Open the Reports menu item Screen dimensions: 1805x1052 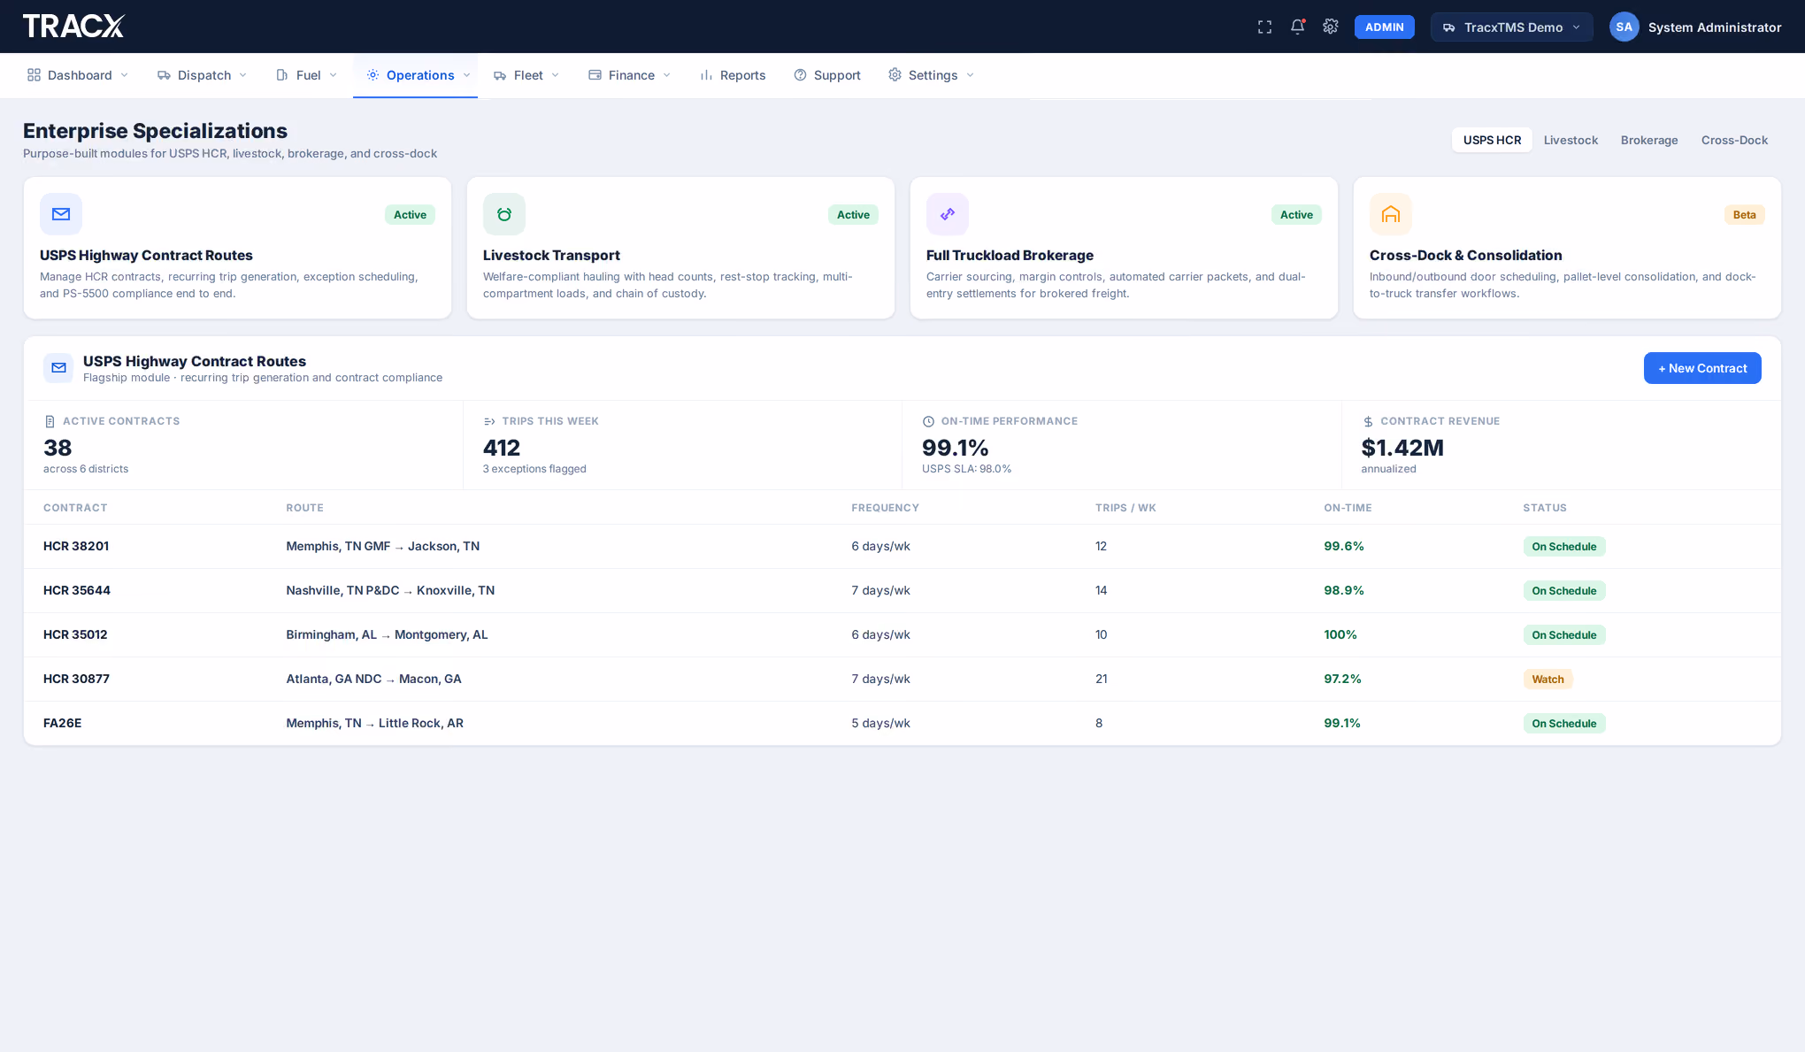click(733, 75)
